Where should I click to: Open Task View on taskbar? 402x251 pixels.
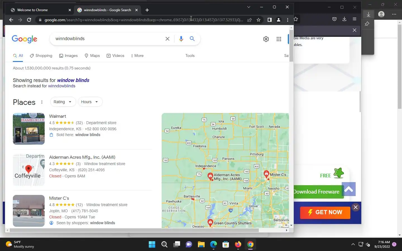pos(177,245)
